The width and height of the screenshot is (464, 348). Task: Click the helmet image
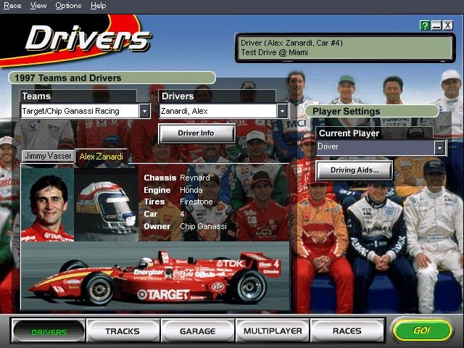pyautogui.click(x=106, y=204)
